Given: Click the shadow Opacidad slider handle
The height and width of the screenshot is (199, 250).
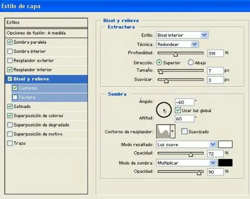Looking at the screenshot, I should coord(199,173).
